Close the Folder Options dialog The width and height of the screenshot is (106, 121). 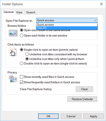(101, 4)
